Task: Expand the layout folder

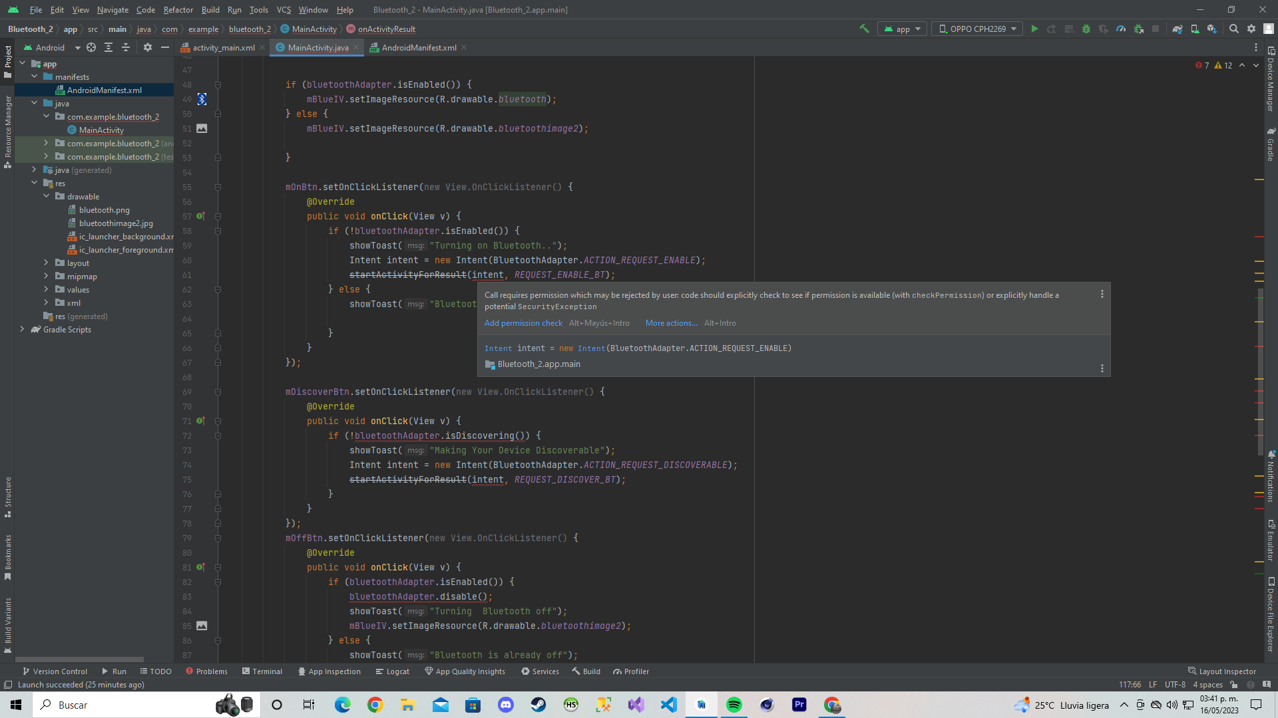Action: pyautogui.click(x=47, y=263)
